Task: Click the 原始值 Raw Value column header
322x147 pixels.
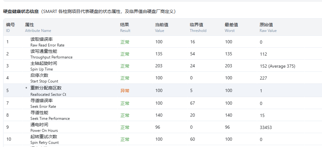Action: [x=268, y=28]
